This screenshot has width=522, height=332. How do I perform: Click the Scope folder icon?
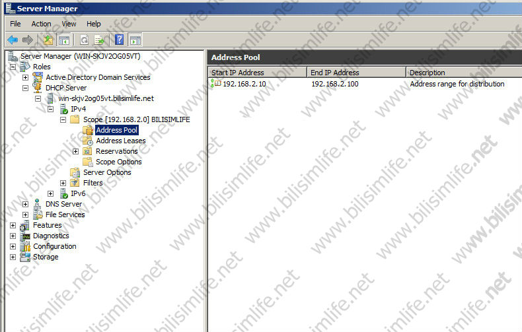(75, 119)
